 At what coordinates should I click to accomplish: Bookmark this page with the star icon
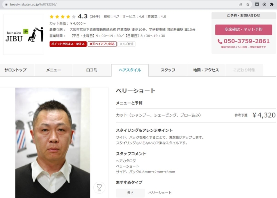pyautogui.click(x=248, y=4)
